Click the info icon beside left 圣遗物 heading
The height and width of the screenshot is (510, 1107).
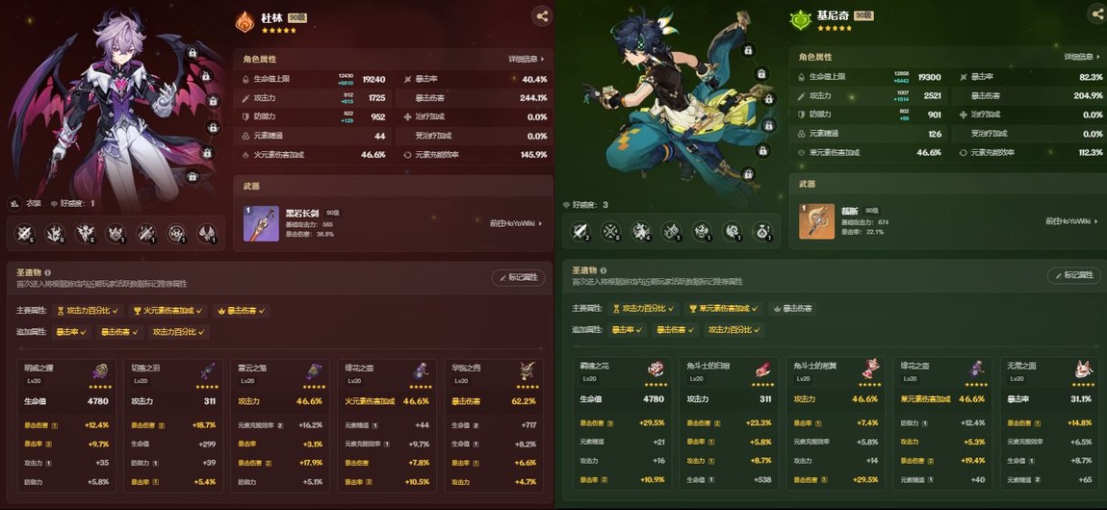coord(47,272)
